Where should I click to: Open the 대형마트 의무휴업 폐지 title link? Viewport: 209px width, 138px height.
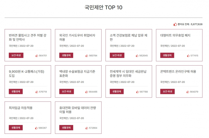click(175, 36)
